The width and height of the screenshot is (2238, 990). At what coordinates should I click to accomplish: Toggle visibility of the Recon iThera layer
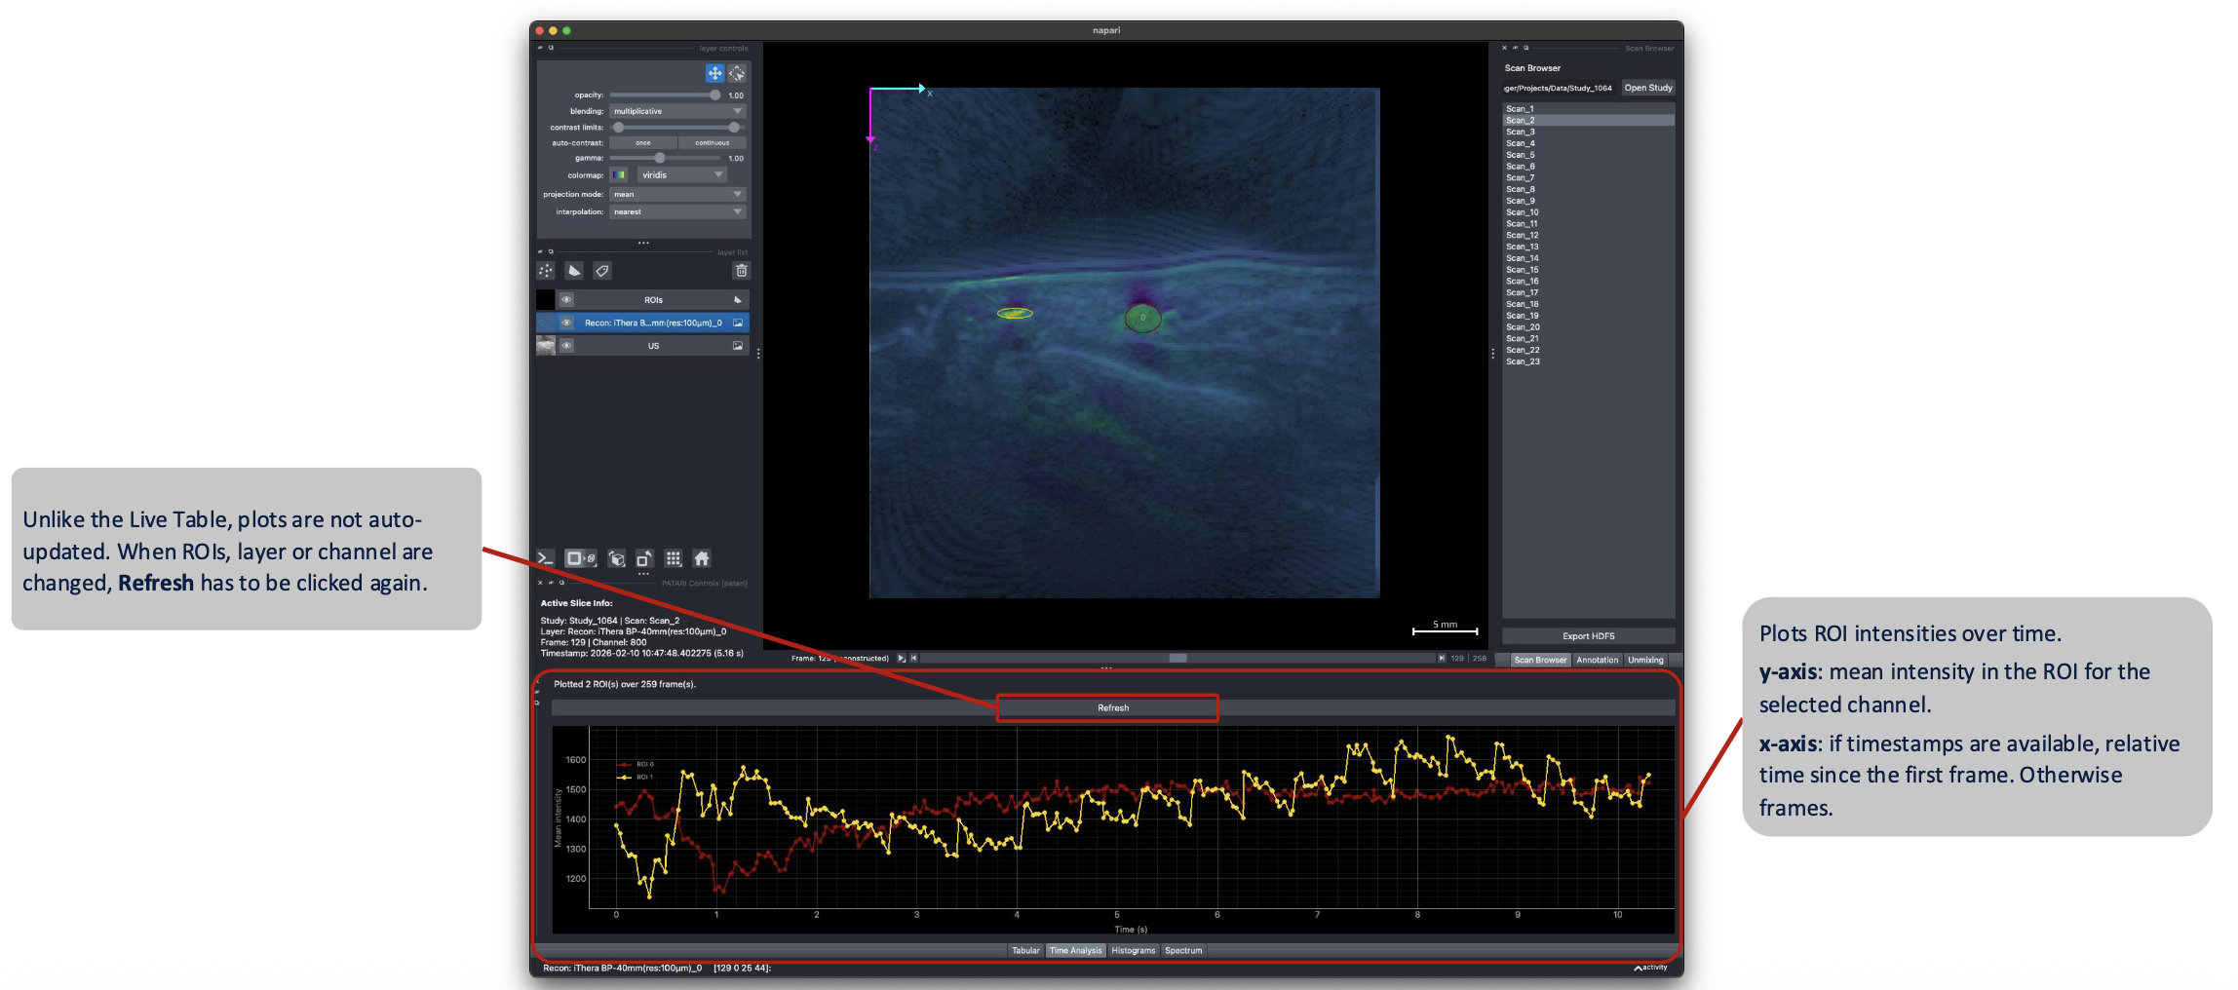click(566, 323)
